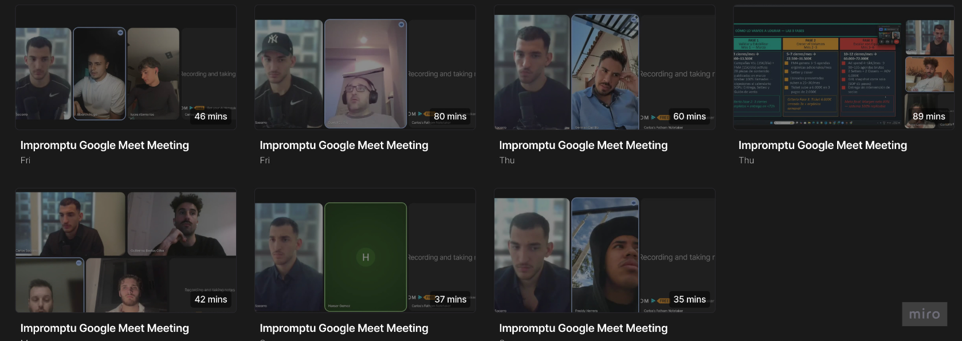Open the 80 mins meeting thumbnail
The height and width of the screenshot is (341, 962).
(365, 68)
